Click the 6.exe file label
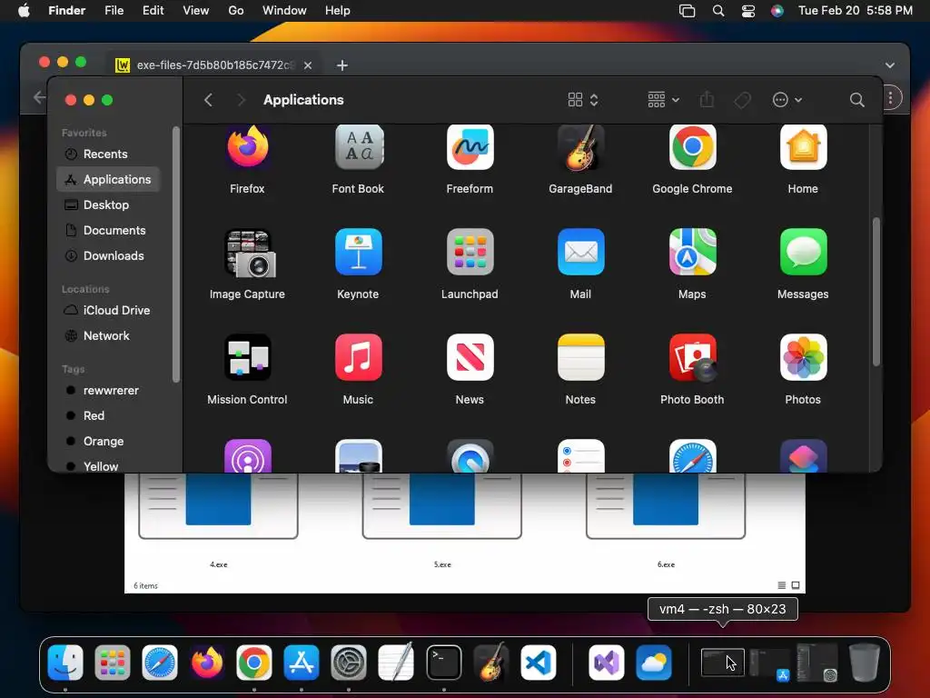 click(666, 564)
